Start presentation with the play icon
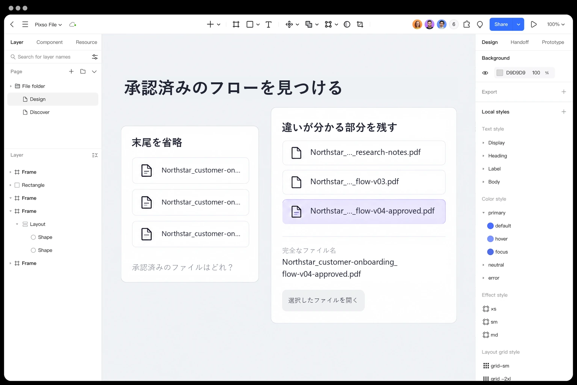The width and height of the screenshot is (577, 385). [x=534, y=24]
